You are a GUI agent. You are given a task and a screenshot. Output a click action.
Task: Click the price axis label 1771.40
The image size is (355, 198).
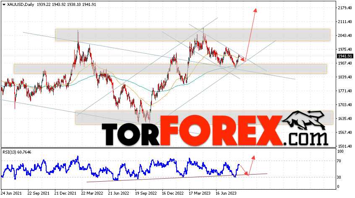click(x=345, y=91)
